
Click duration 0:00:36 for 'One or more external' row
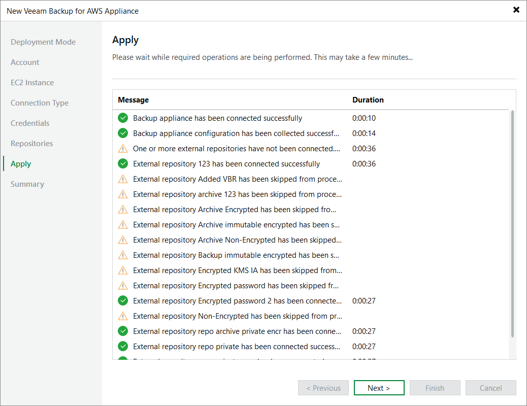[x=364, y=149]
